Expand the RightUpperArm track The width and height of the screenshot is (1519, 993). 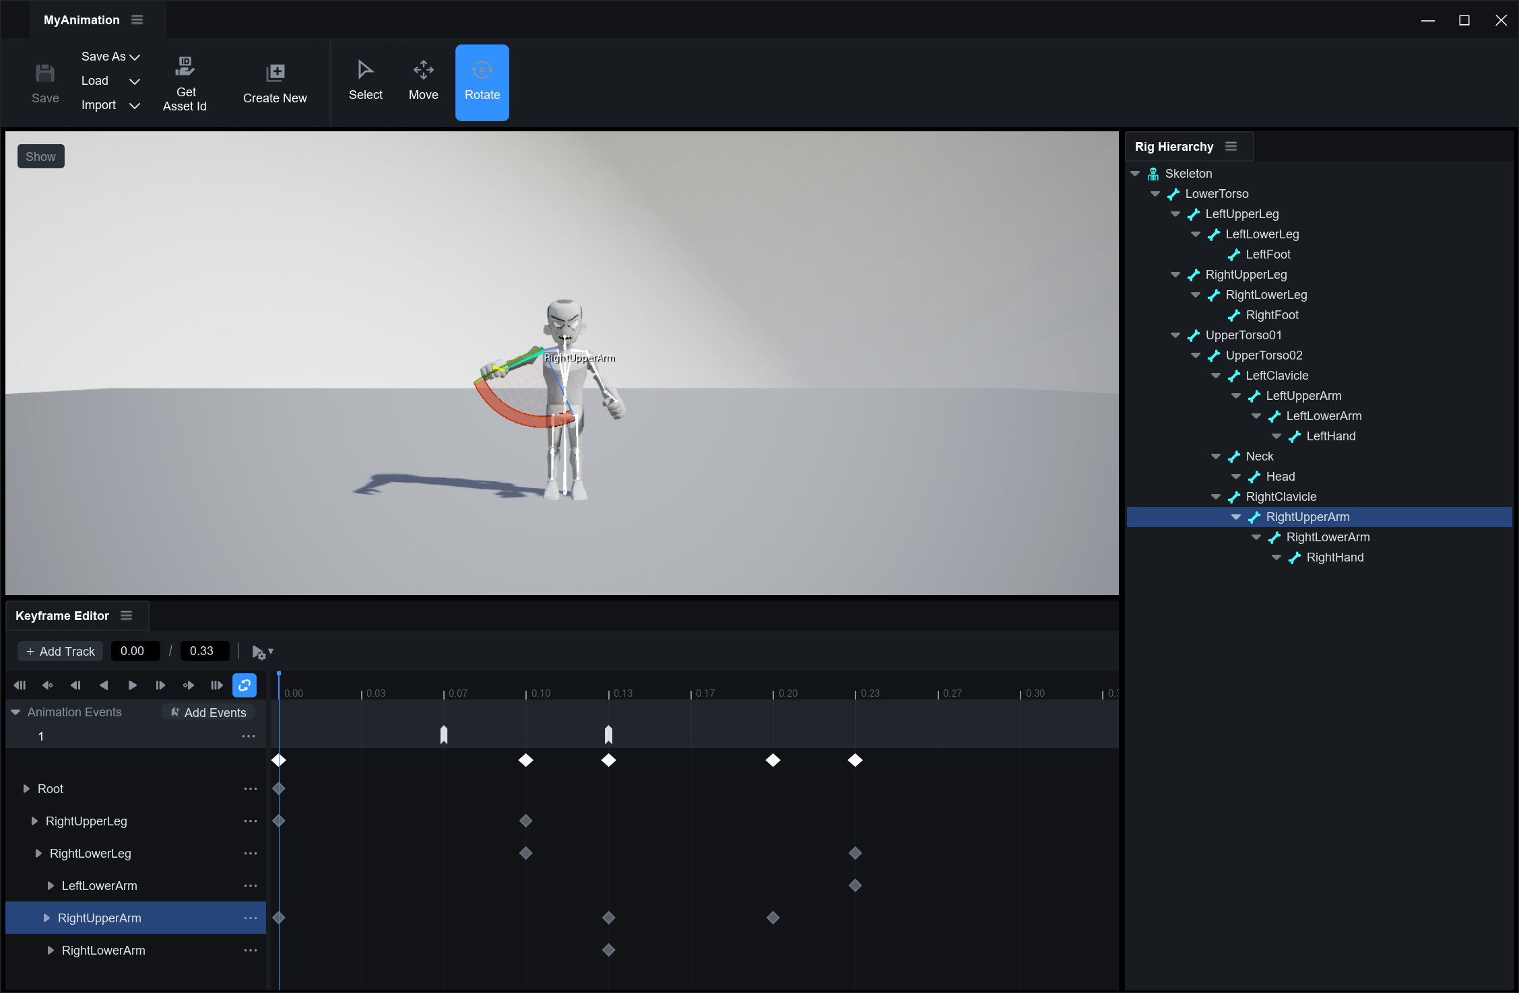coord(46,918)
